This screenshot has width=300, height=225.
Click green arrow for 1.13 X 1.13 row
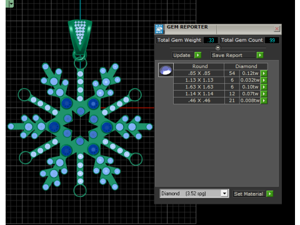click(x=264, y=80)
